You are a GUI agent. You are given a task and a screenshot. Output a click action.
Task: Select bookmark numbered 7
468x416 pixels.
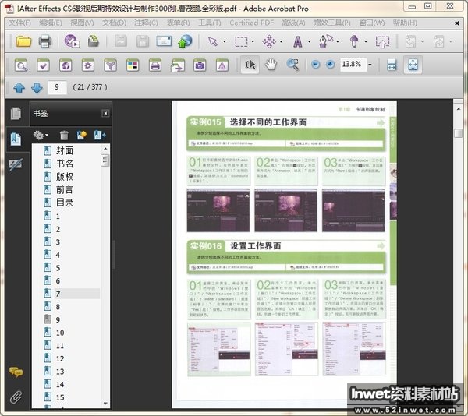[x=58, y=294]
